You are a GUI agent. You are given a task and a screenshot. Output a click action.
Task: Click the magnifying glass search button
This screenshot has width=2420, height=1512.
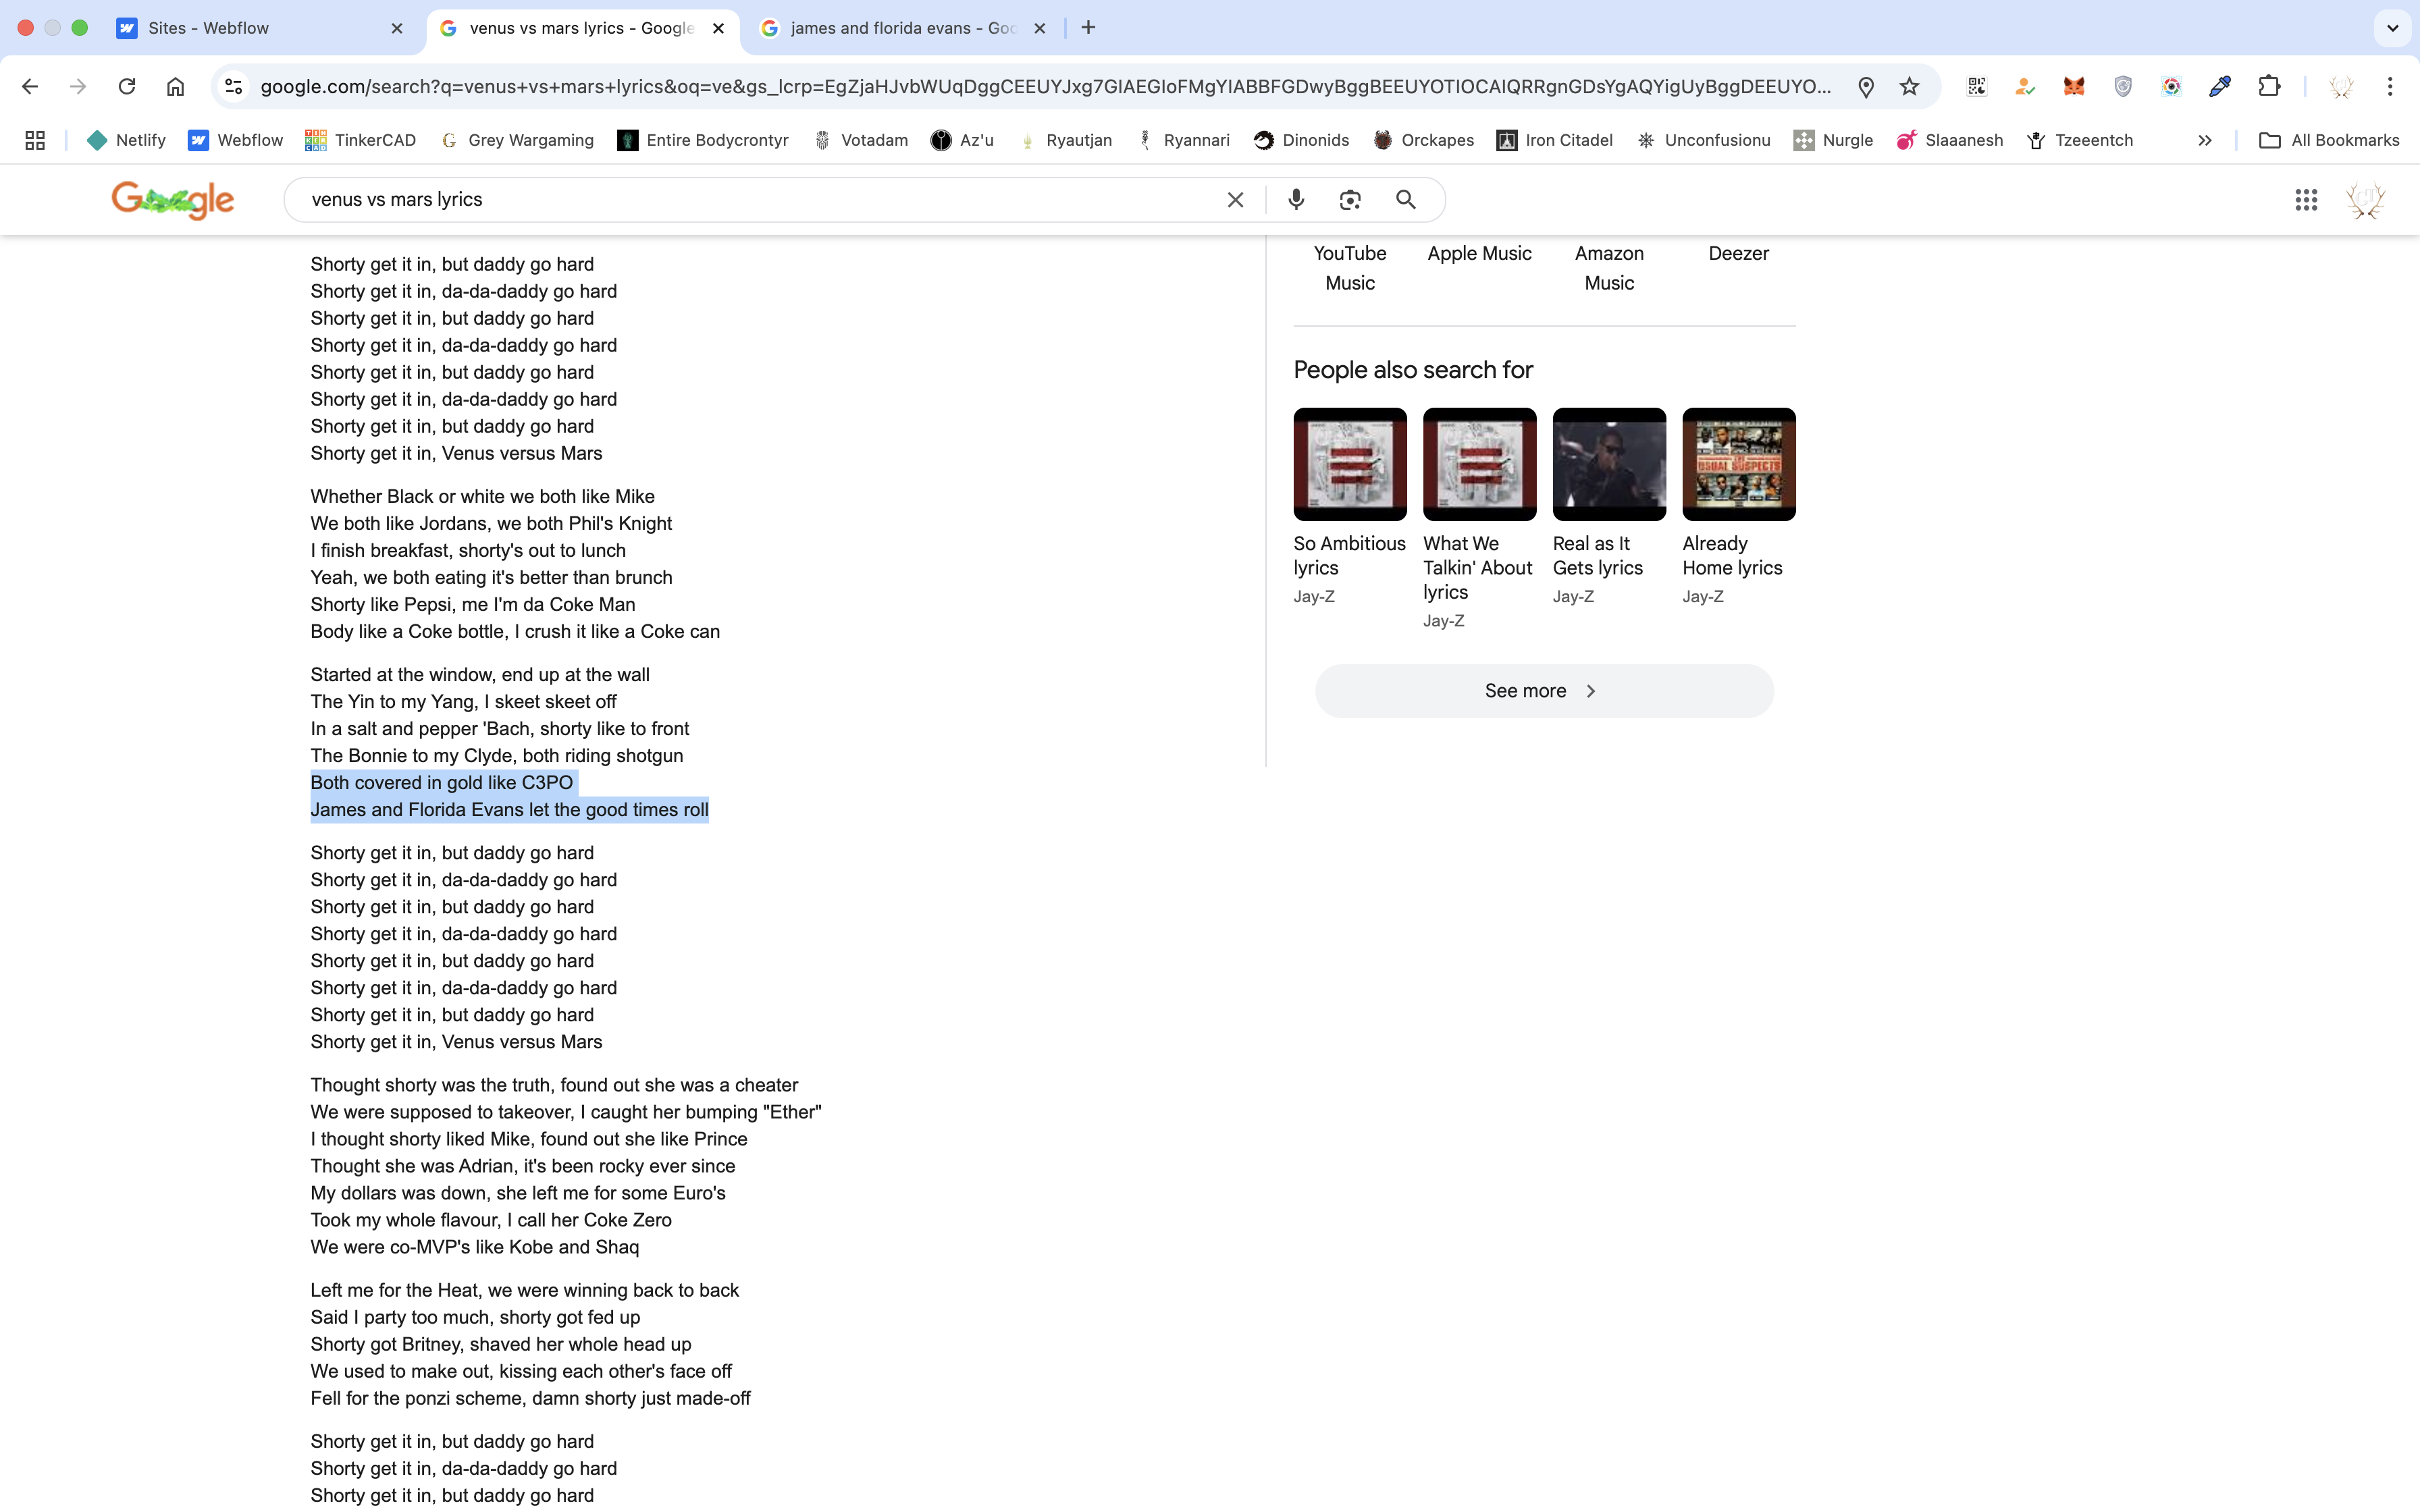click(x=1405, y=200)
